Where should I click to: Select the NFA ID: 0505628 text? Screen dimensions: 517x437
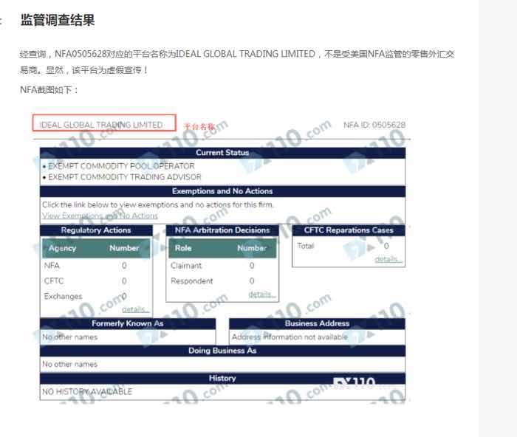click(374, 125)
